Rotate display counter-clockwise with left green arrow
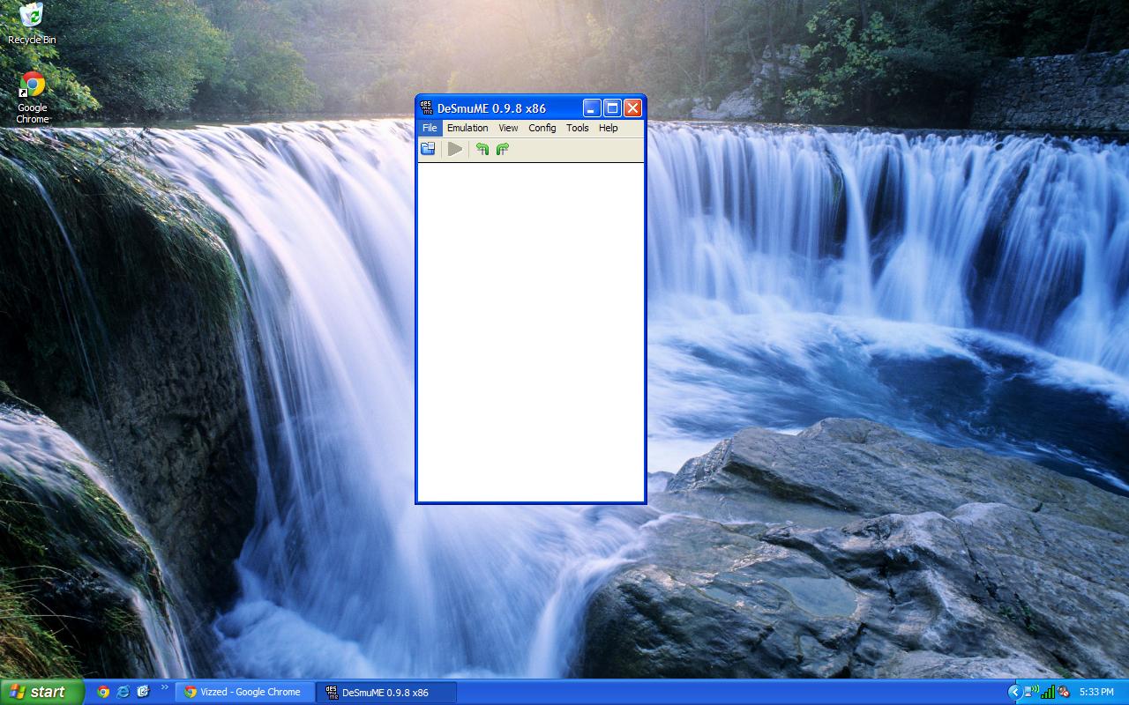This screenshot has width=1129, height=705. (x=482, y=149)
